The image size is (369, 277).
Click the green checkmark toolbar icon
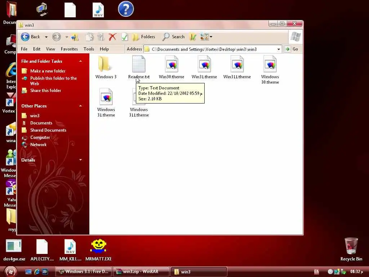click(124, 37)
